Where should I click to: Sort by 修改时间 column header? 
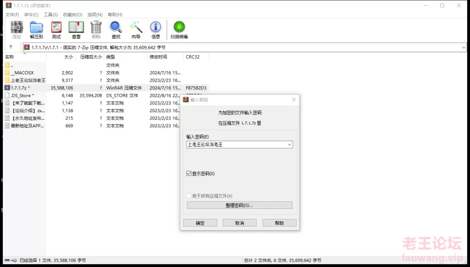pyautogui.click(x=165, y=57)
